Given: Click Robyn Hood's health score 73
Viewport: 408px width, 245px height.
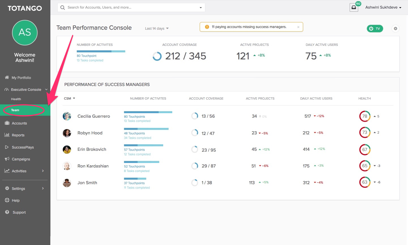Looking at the screenshot, I should (365, 132).
